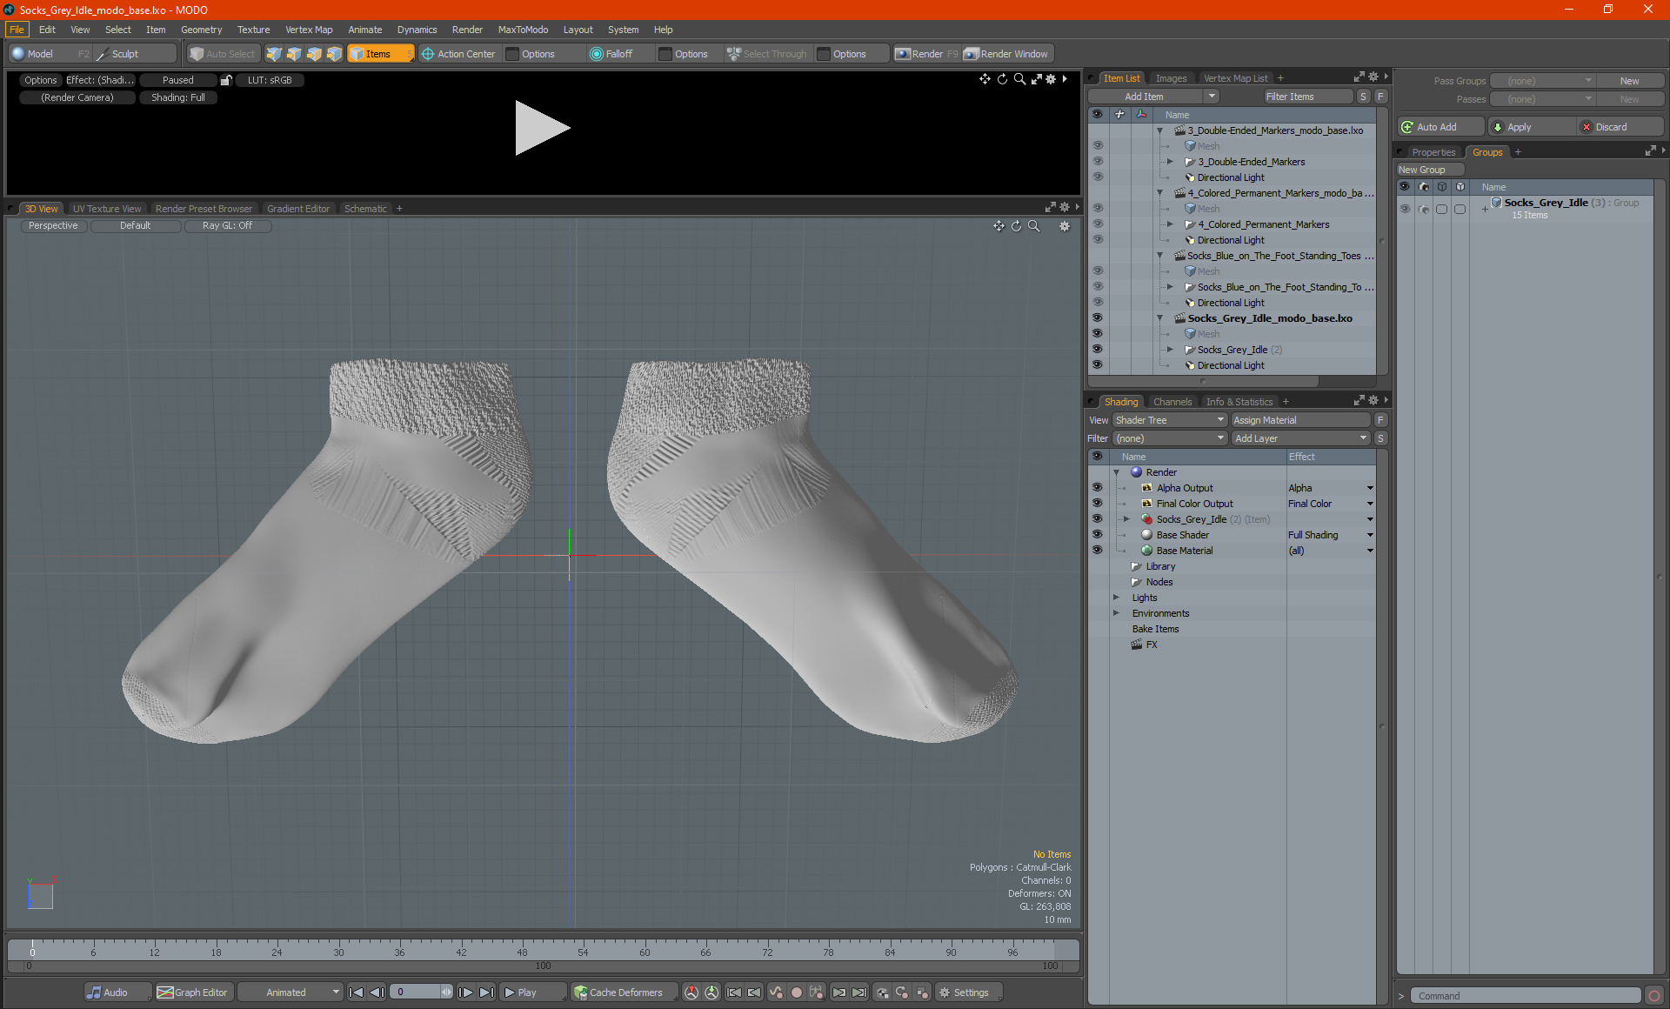
Task: Toggle visibility of Alpha Output layer
Action: coord(1097,488)
